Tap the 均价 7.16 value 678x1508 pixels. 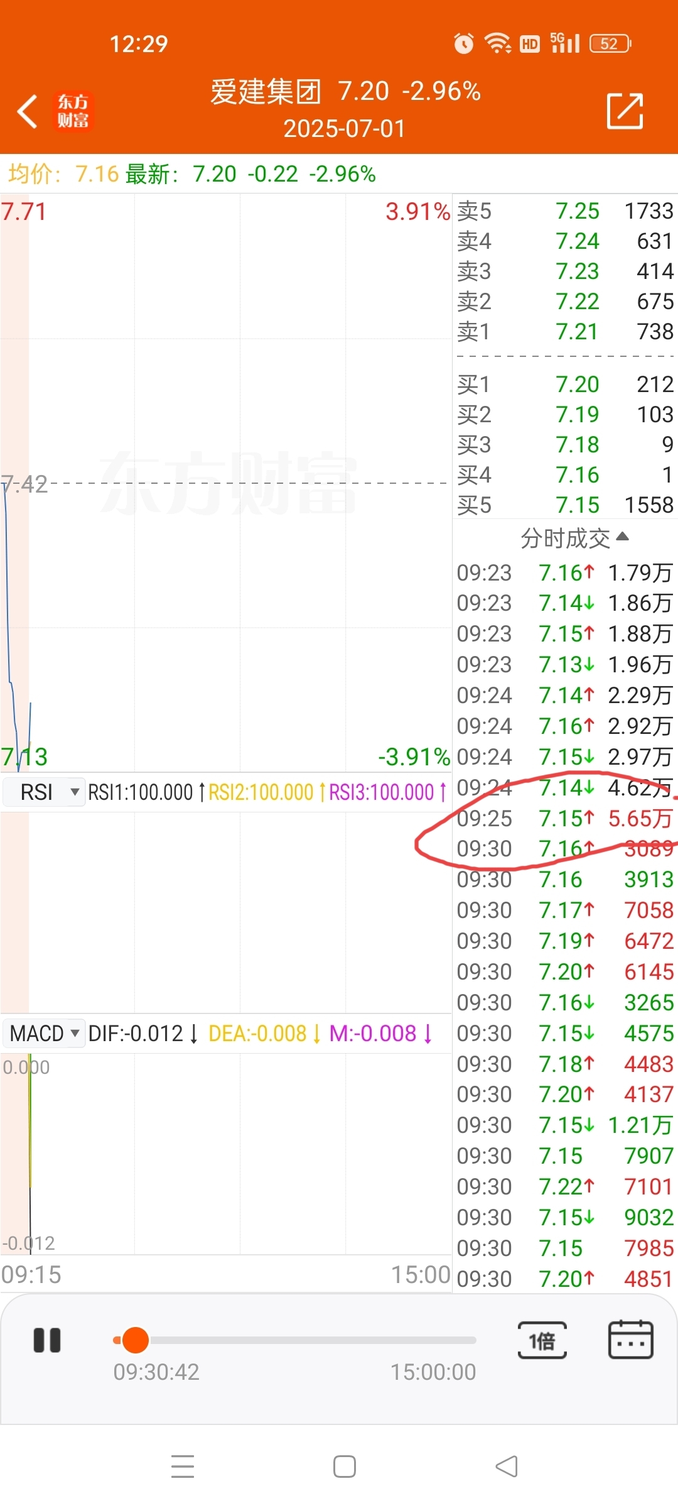click(63, 174)
